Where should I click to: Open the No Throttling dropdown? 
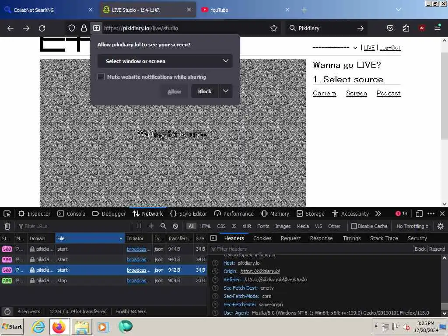(412, 226)
